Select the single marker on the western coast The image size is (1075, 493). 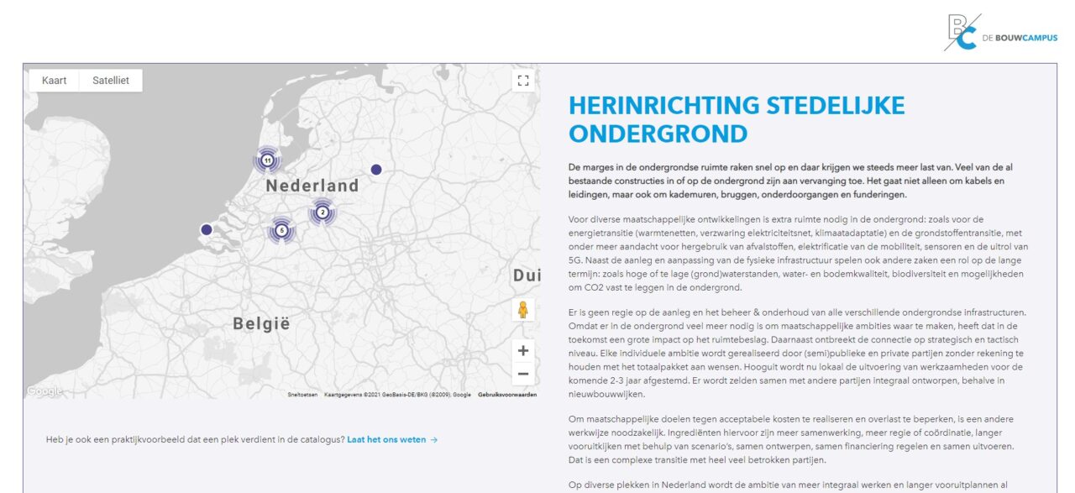coord(207,229)
